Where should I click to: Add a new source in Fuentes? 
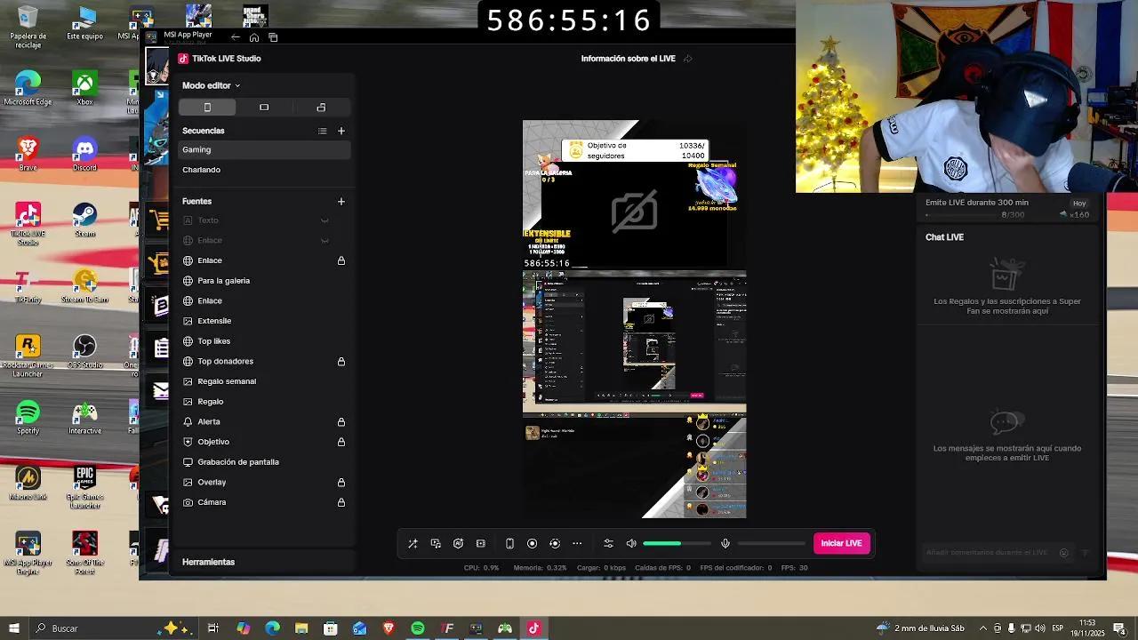341,202
